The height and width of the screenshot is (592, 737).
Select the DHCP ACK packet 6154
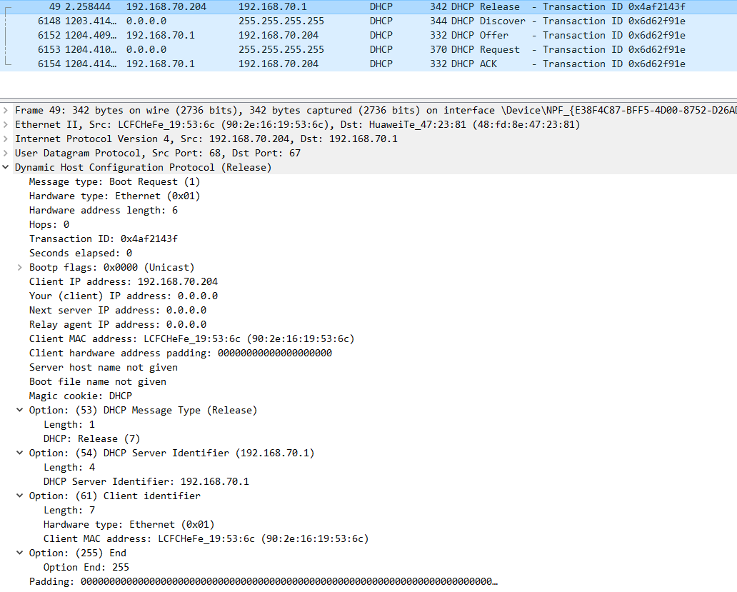pos(357,64)
